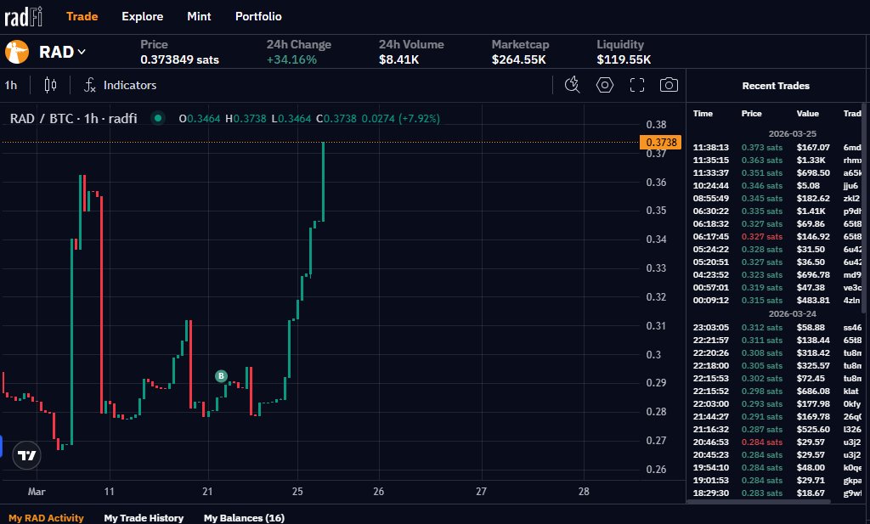The height and width of the screenshot is (524, 870).
Task: Click the 24h Volume $8.41K stat
Action: tap(411, 52)
